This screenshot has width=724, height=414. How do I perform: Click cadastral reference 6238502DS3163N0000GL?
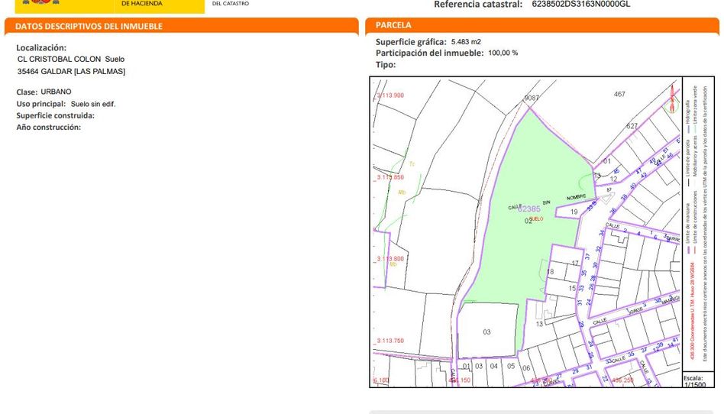[580, 4]
